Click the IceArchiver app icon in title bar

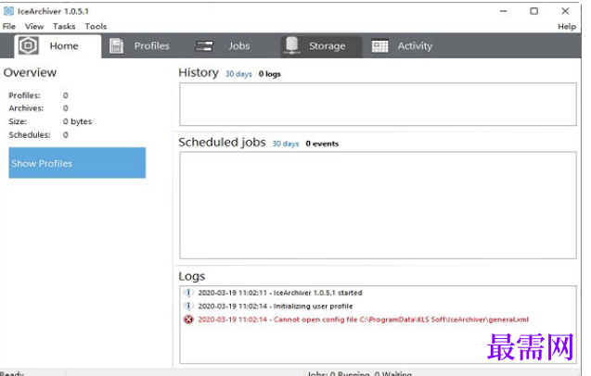8,11
